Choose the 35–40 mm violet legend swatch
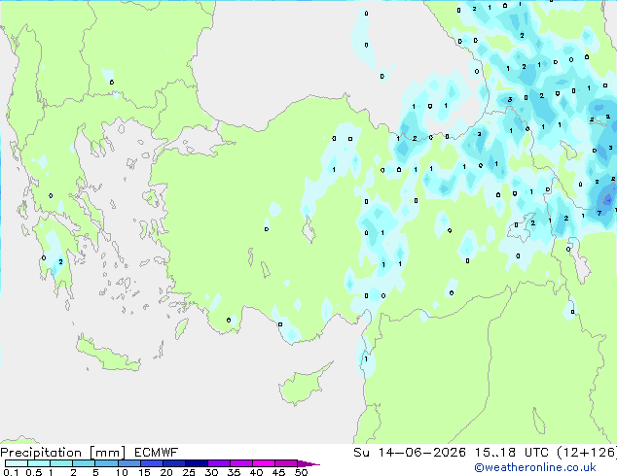The image size is (617, 476). (240, 463)
